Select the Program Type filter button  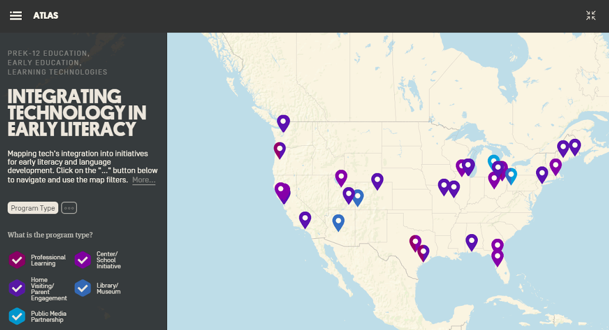33,208
